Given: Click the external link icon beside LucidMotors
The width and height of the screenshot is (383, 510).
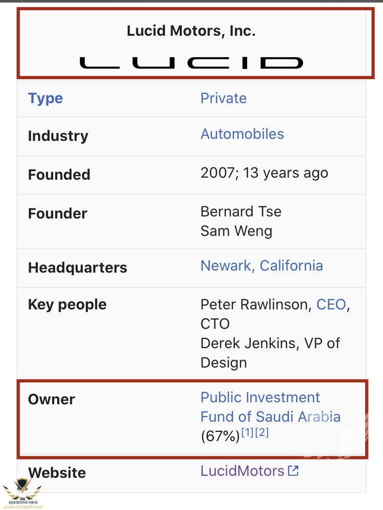Looking at the screenshot, I should [x=293, y=470].
